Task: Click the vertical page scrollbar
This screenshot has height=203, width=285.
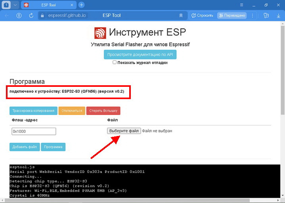Action: (x=283, y=70)
